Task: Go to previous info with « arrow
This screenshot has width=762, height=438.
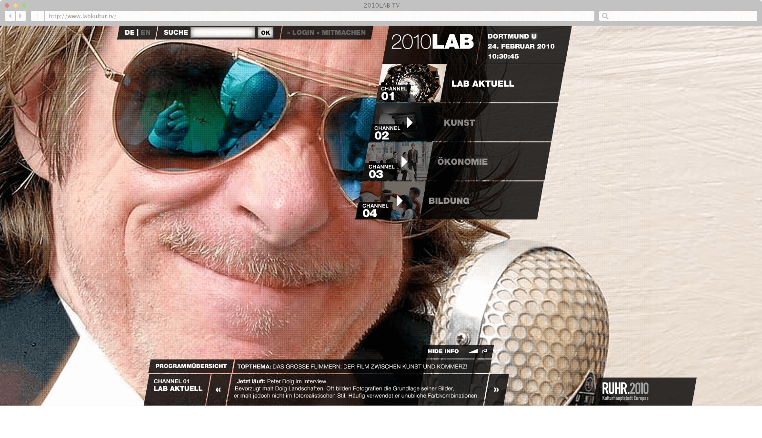Action: 218,390
